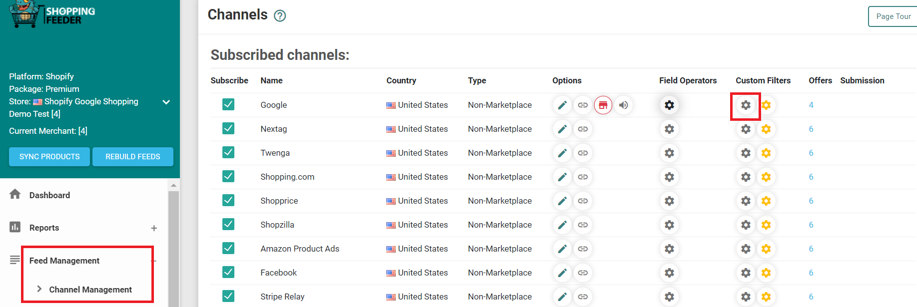This screenshot has width=917, height=307.
Task: Click the Shopzilla channel name
Action: 277,225
